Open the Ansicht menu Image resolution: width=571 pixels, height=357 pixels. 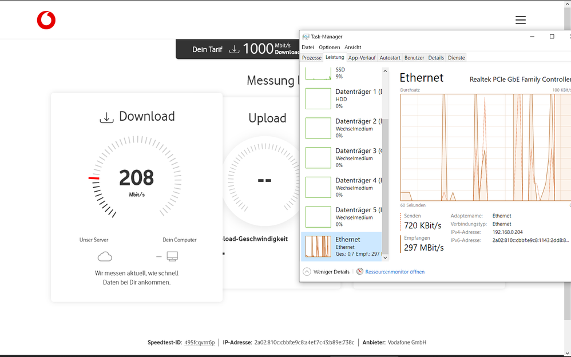(x=353, y=47)
